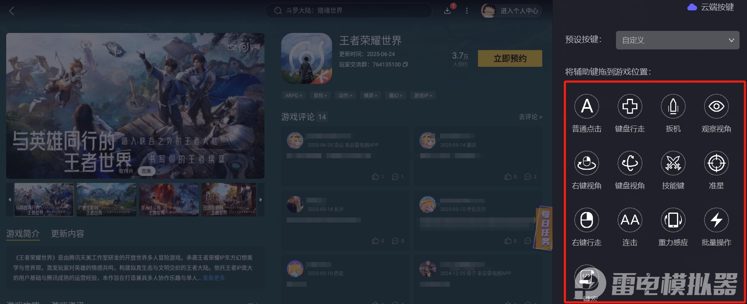Viewport: 747px width, 304px height.
Task: Click the 王者荣耀世界 game title
Action: (370, 40)
